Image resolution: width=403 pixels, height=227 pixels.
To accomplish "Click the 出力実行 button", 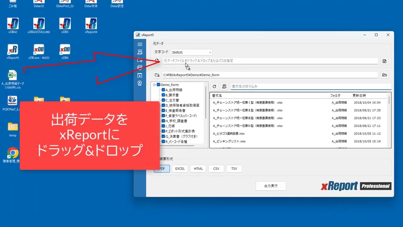I will (x=271, y=186).
